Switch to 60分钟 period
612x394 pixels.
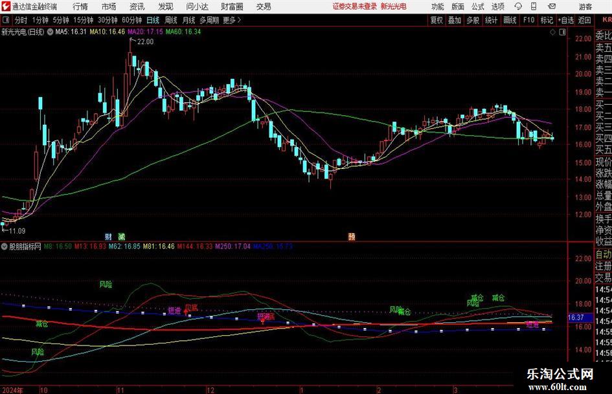132,20
